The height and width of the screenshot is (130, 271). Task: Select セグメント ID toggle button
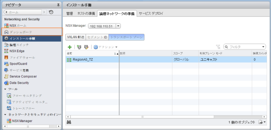(97, 37)
